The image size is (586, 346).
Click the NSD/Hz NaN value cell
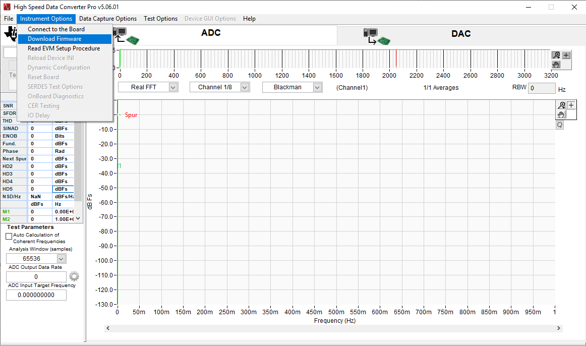tap(40, 197)
